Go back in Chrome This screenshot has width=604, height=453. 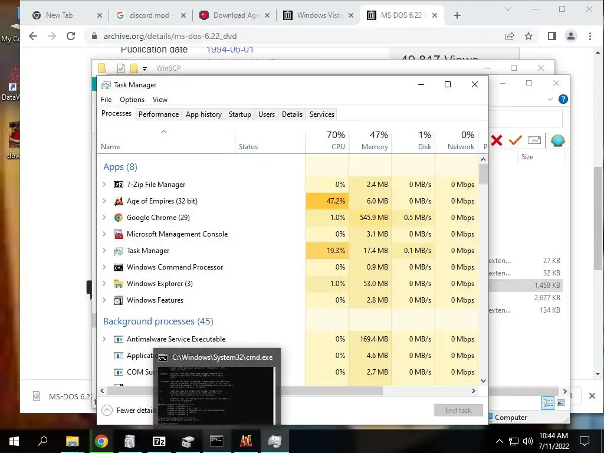point(33,36)
